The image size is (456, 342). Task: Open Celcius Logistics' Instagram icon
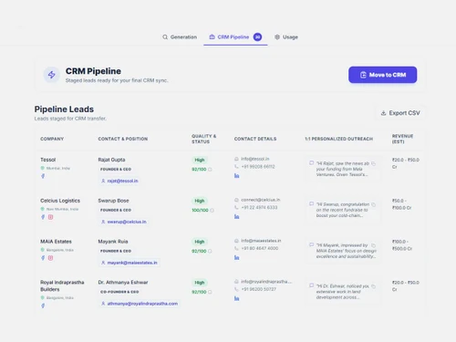click(x=50, y=217)
